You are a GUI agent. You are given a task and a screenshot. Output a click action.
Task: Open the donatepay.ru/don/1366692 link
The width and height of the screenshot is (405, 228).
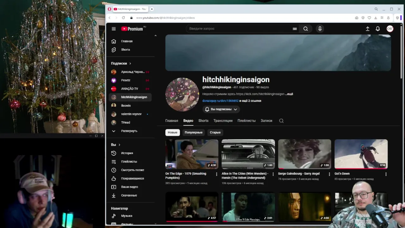coord(221,101)
